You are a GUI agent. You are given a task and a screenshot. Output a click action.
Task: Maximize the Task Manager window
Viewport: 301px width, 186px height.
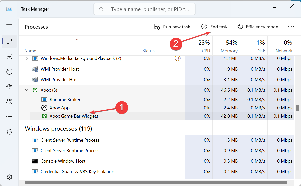coord(275,6)
